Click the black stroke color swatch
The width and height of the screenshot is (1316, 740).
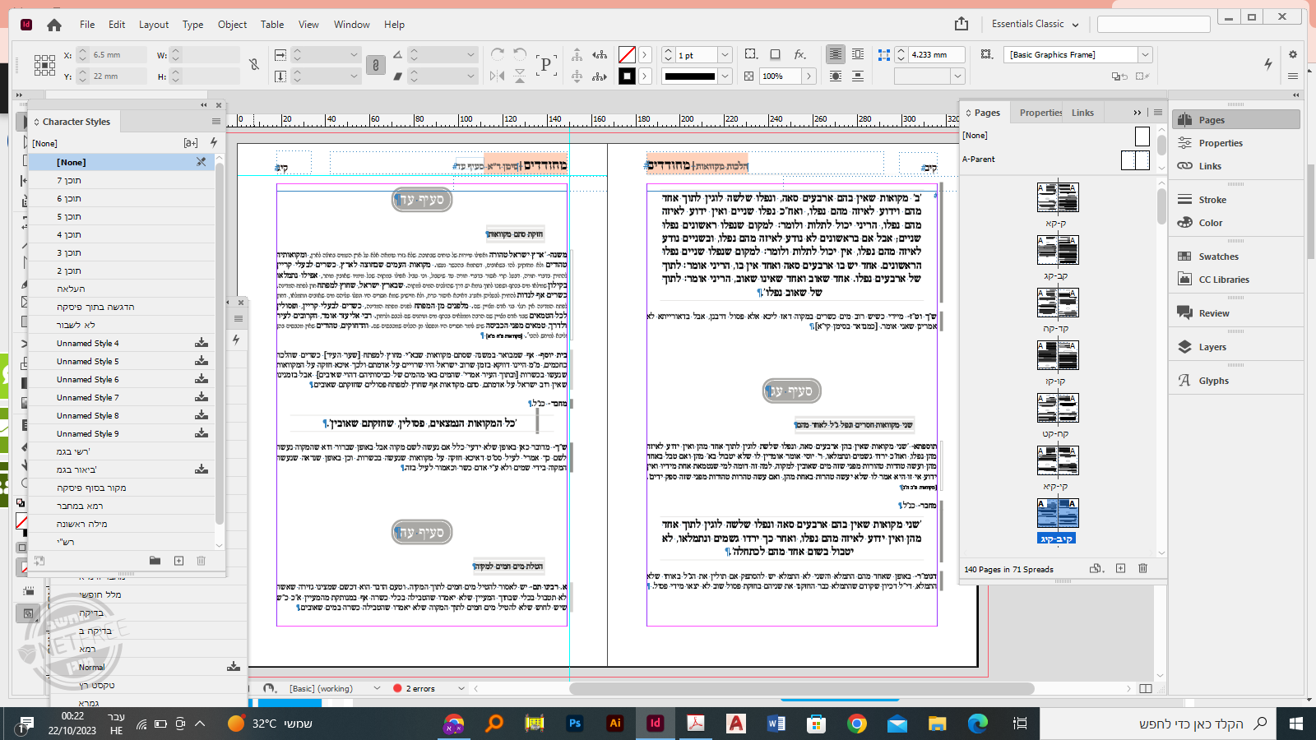627,76
